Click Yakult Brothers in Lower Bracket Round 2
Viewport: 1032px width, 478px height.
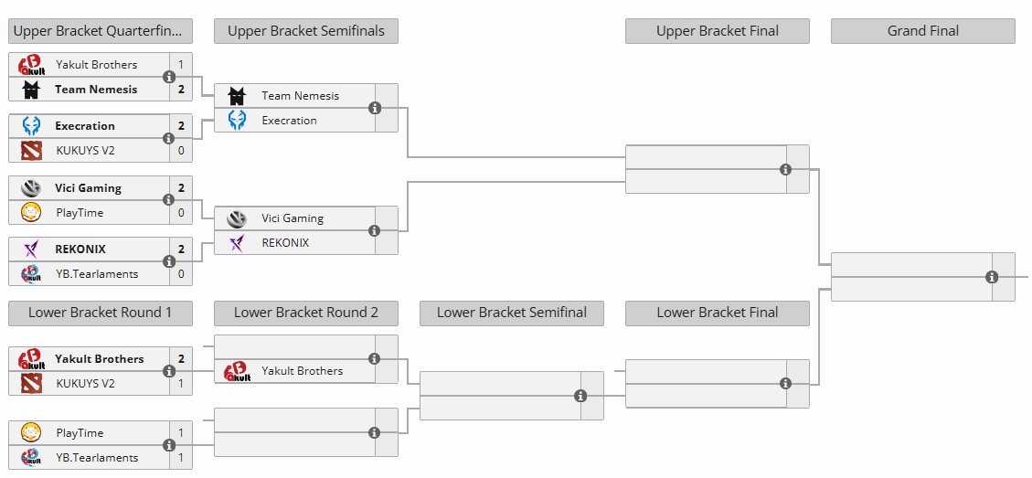tap(302, 371)
